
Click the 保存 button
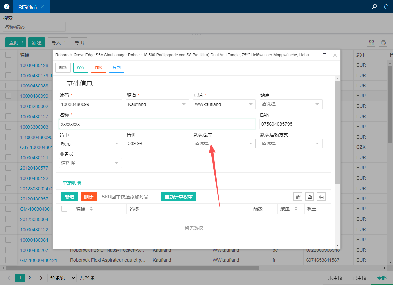coord(81,68)
